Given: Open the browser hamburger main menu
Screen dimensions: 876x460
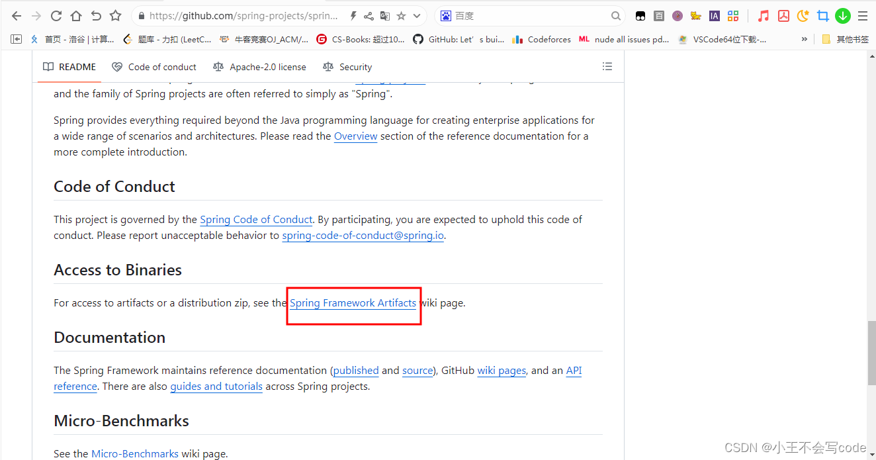Looking at the screenshot, I should click(x=862, y=16).
